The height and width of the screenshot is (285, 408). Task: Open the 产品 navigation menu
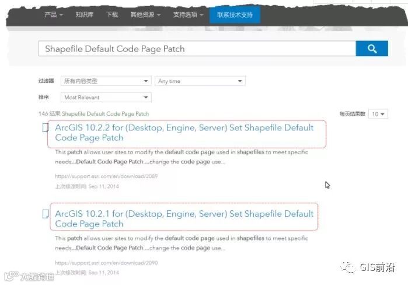54,15
